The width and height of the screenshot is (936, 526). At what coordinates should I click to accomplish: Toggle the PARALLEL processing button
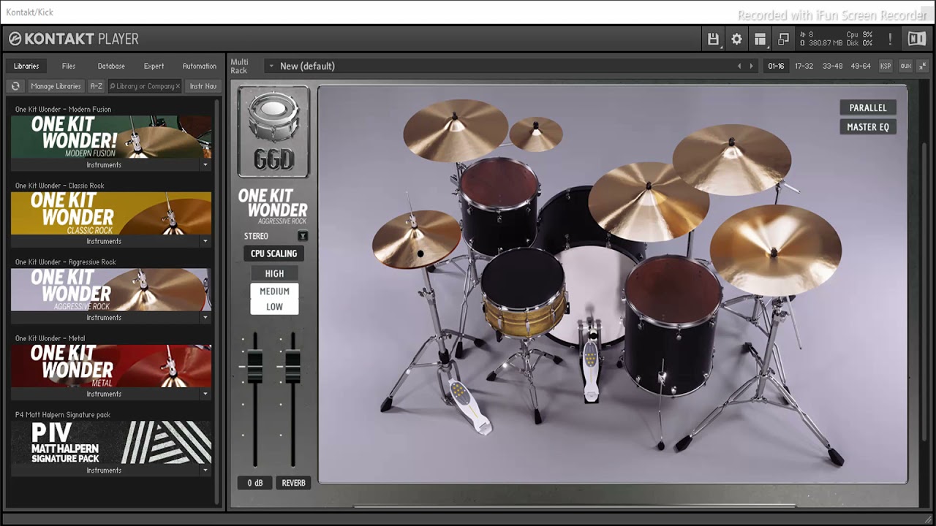pos(868,107)
